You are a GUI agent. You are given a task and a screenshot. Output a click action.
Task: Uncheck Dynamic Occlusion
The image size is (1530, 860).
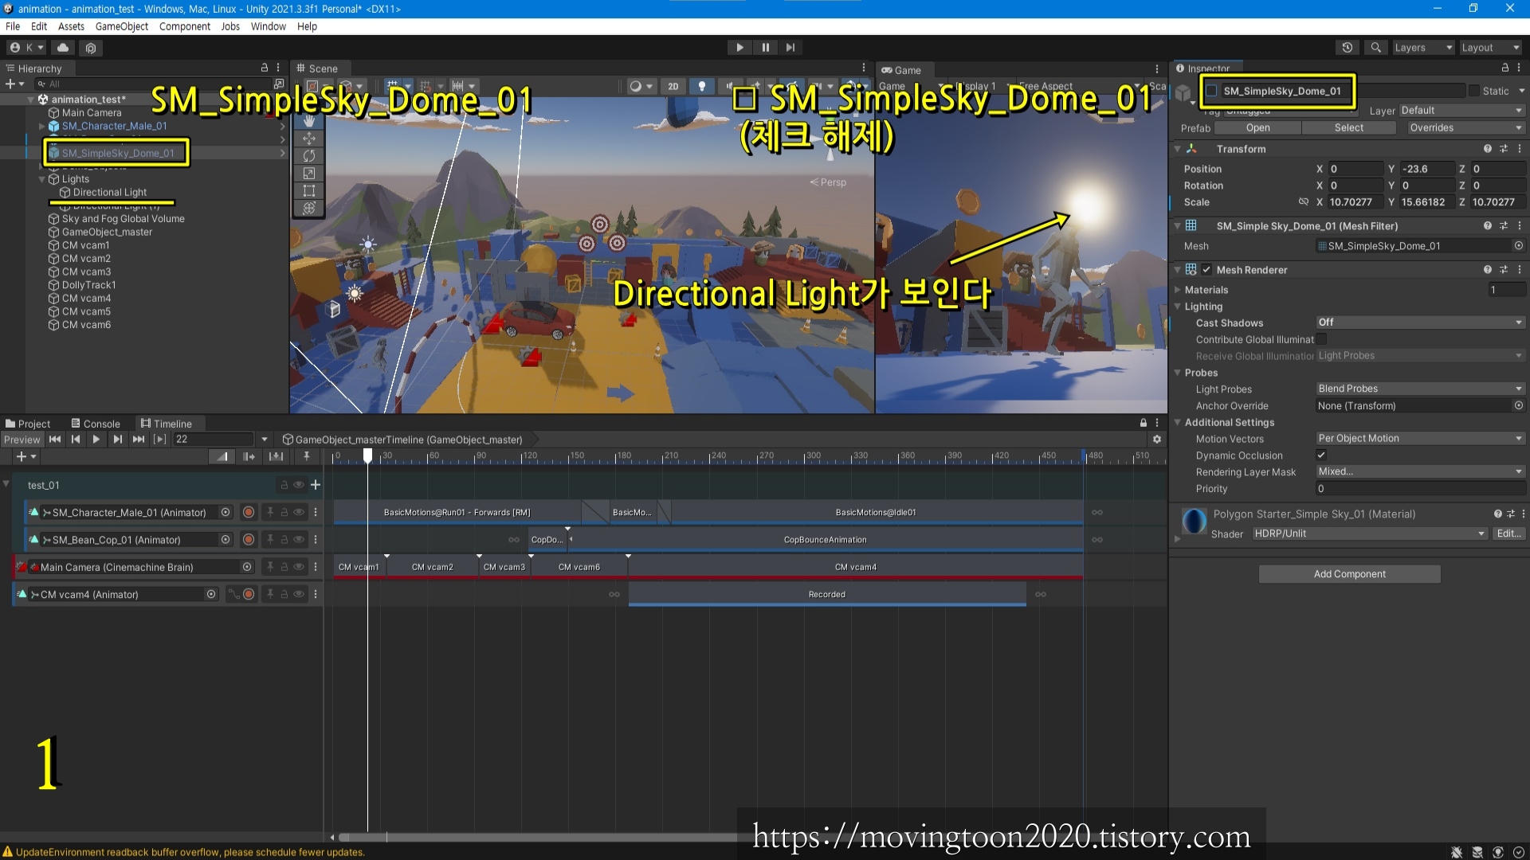[1321, 455]
